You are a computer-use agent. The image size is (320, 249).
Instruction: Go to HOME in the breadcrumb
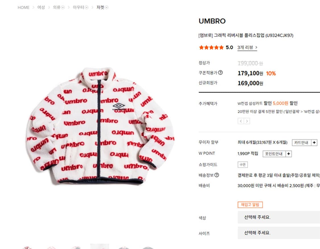(x=24, y=7)
